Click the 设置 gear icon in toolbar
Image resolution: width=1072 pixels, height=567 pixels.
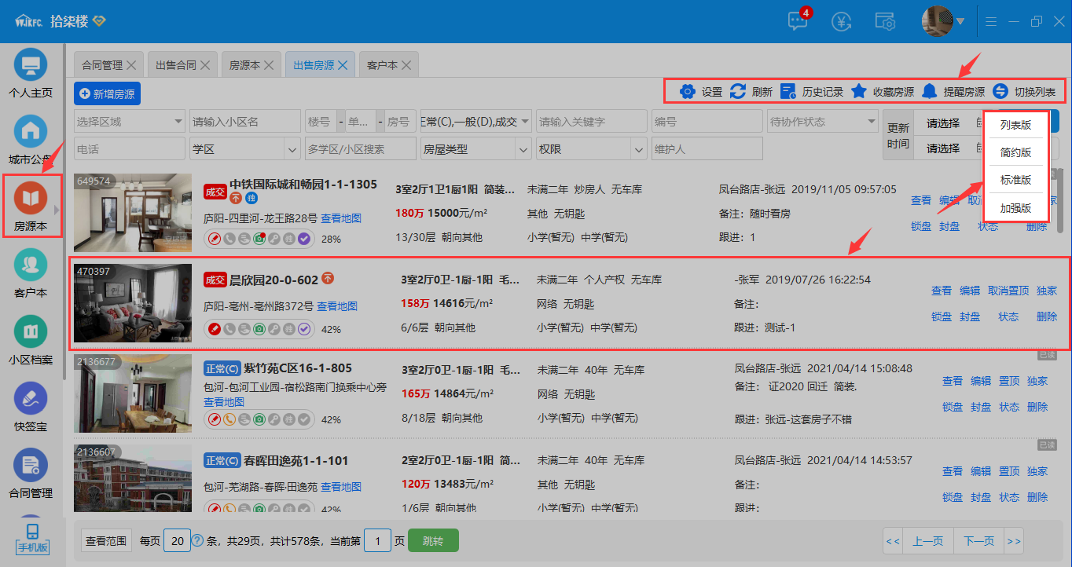(x=688, y=92)
